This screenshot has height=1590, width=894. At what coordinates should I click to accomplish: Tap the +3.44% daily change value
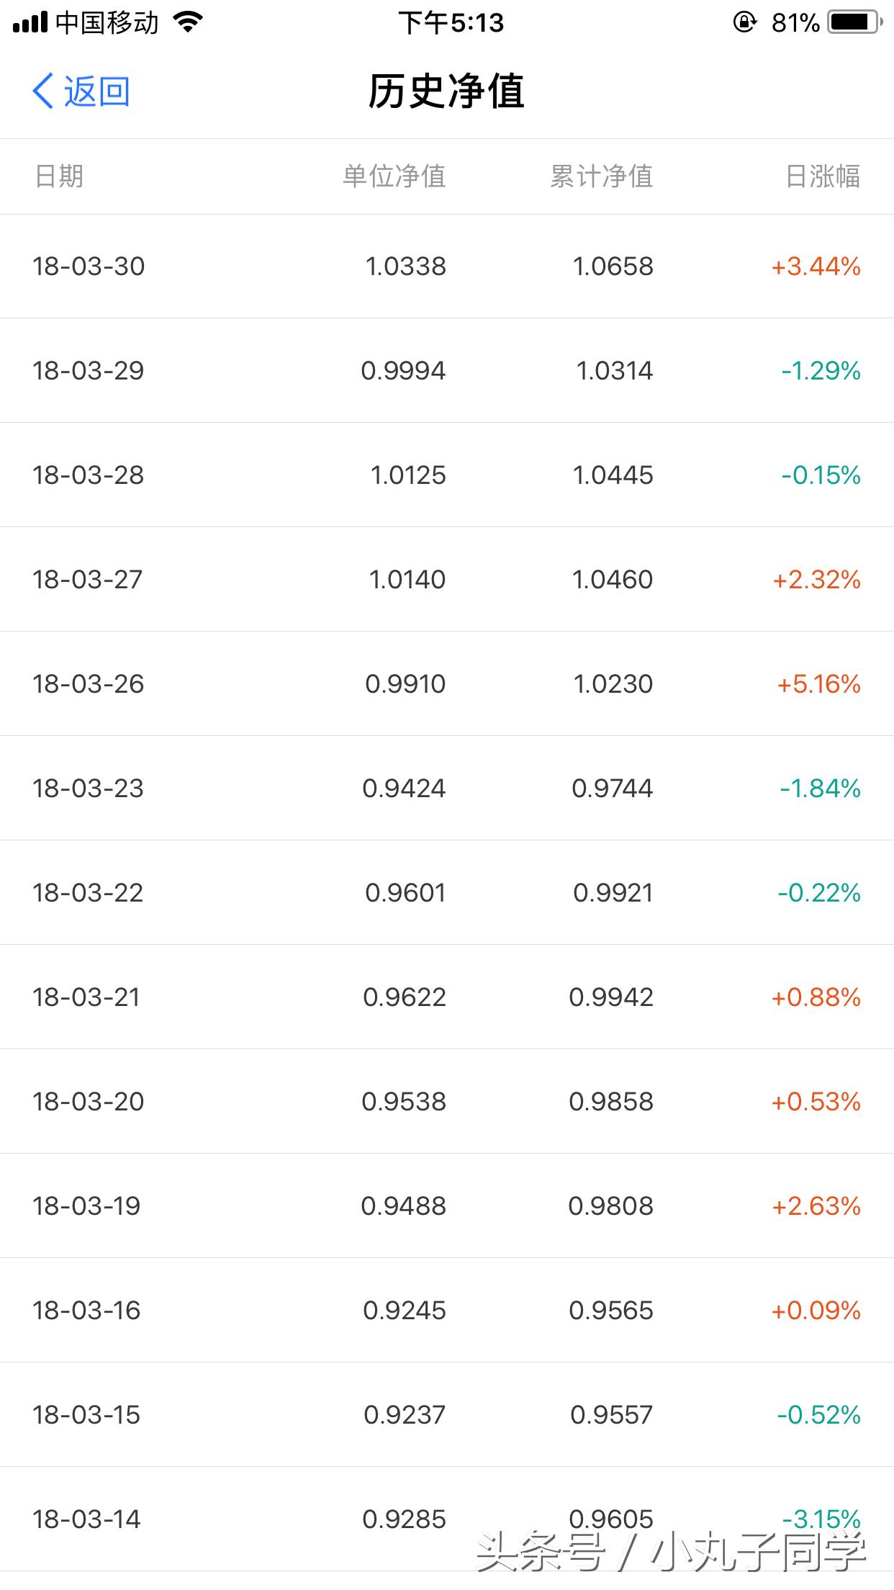tap(816, 266)
